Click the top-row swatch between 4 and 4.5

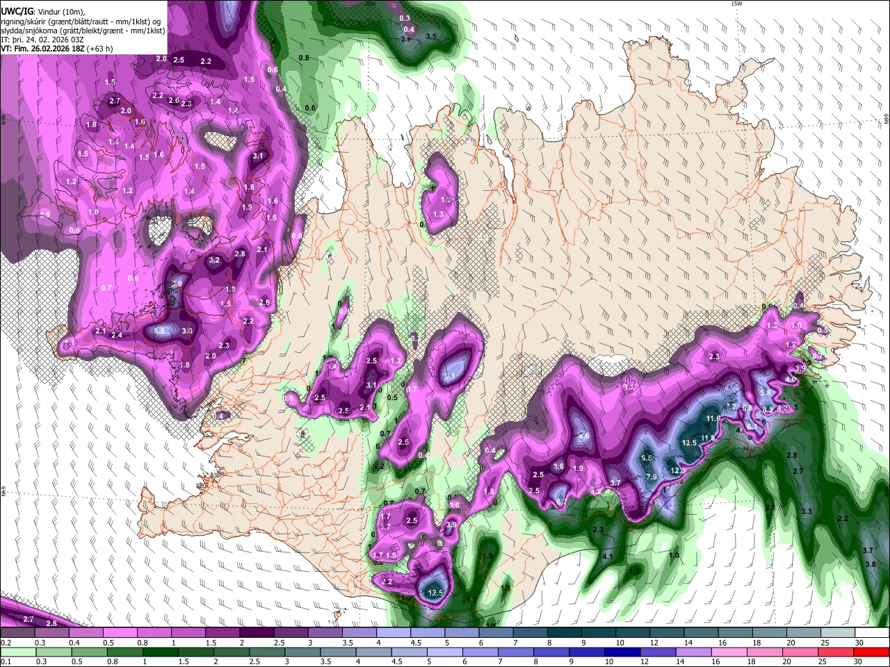click(x=392, y=633)
